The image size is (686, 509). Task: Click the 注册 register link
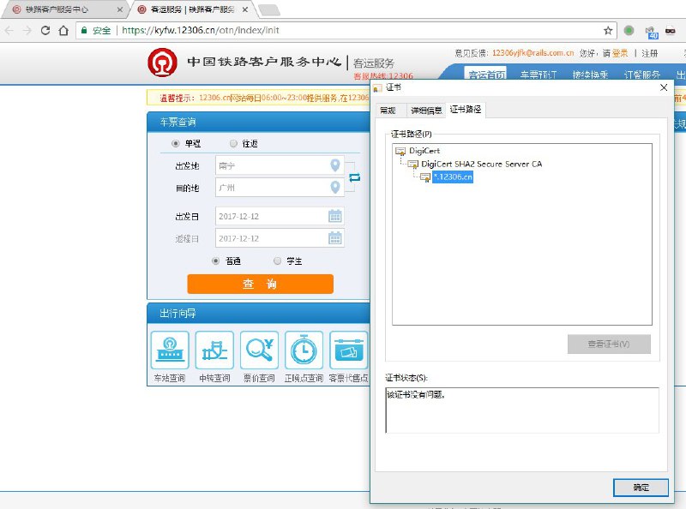(x=650, y=53)
